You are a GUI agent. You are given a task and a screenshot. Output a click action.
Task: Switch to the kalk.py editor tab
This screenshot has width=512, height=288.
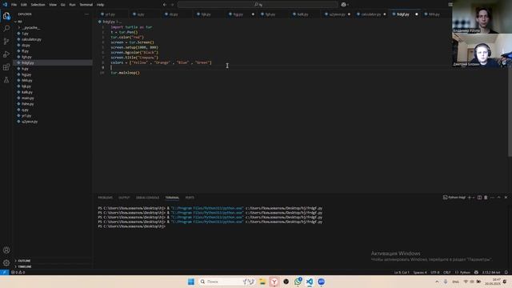coord(302,14)
